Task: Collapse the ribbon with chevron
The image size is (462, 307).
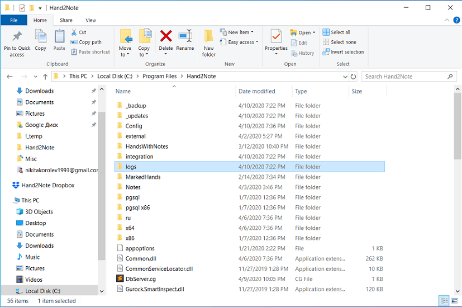Action: pyautogui.click(x=447, y=20)
